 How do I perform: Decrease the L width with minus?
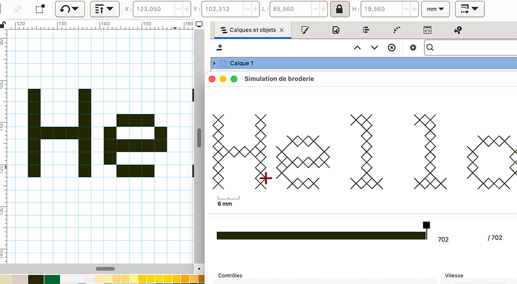[x=315, y=9]
